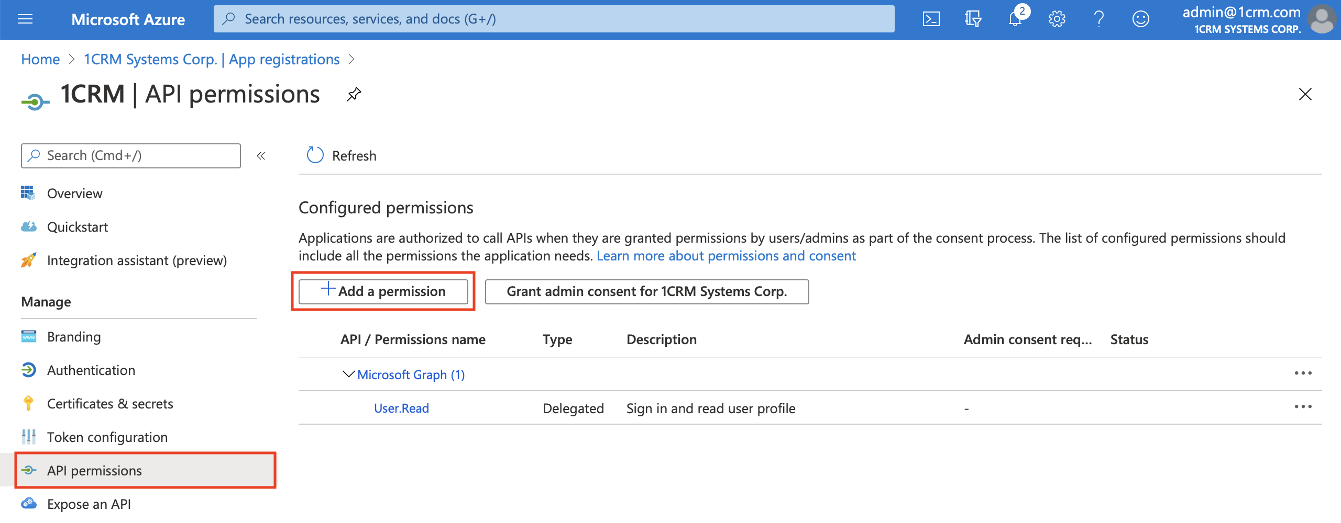Image resolution: width=1341 pixels, height=523 pixels.
Task: Close the API permissions blade
Action: coord(1305,94)
